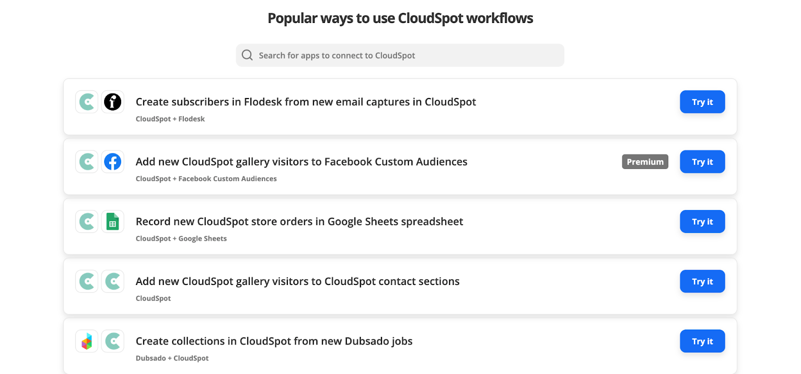The height and width of the screenshot is (374, 801).
Task: Click the CloudSpot icon in Facebook row
Action: click(x=87, y=162)
